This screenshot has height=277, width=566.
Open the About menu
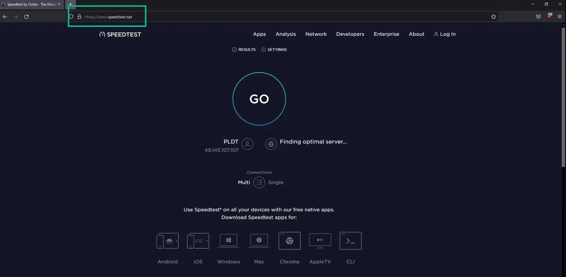click(417, 34)
